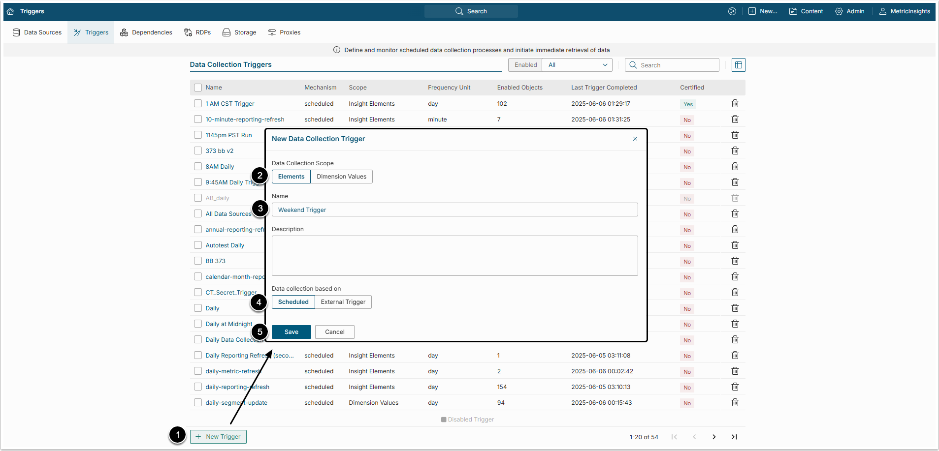The height and width of the screenshot is (451, 939).
Task: Tick the checkbox for 373 bb v2
Action: (198, 151)
